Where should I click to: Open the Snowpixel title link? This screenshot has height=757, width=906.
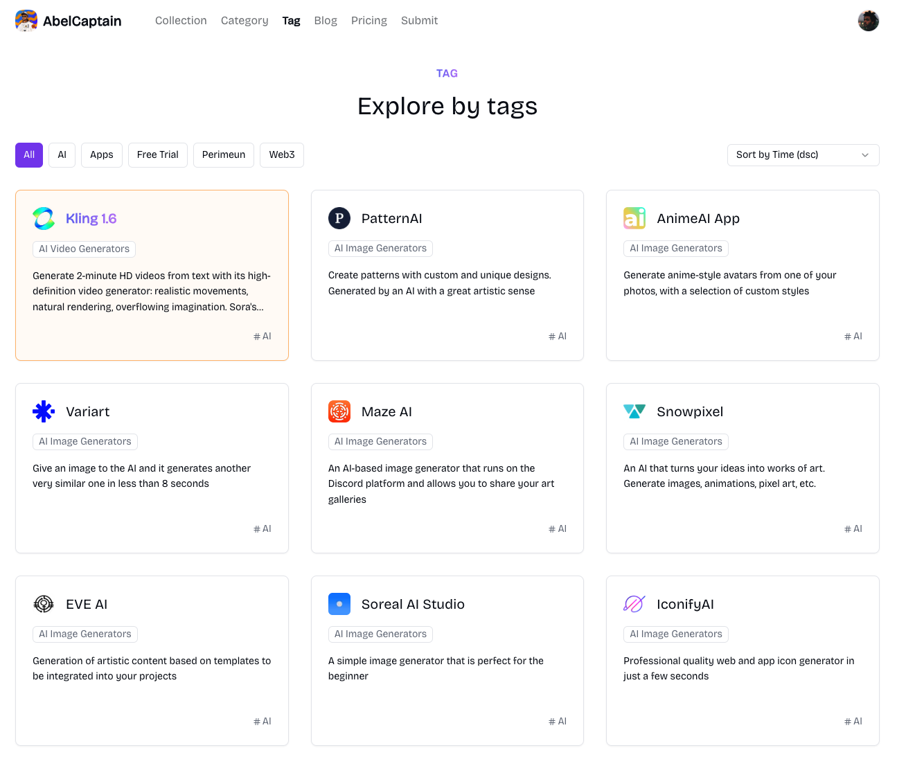(690, 411)
